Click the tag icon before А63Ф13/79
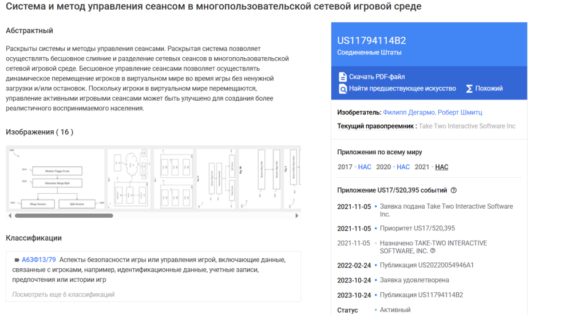The height and width of the screenshot is (315, 586). pos(17,260)
